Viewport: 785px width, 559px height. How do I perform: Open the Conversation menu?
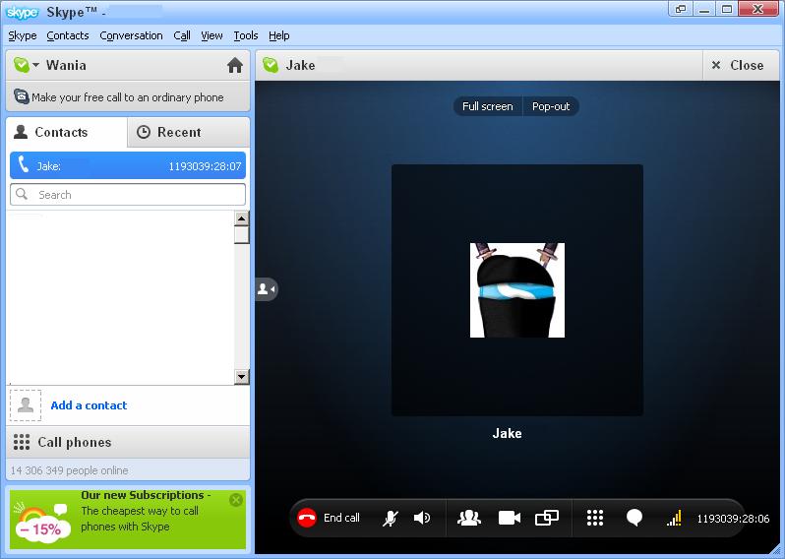coord(131,35)
